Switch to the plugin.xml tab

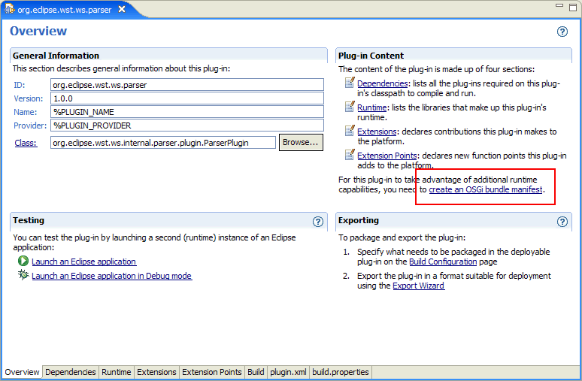coord(288,372)
